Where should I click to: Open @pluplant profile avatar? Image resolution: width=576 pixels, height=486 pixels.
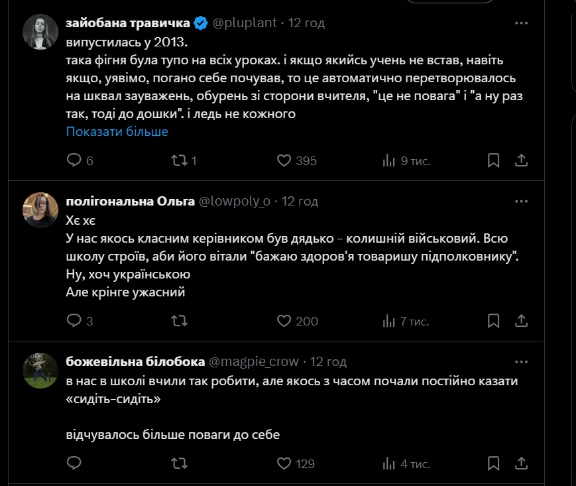pos(40,31)
